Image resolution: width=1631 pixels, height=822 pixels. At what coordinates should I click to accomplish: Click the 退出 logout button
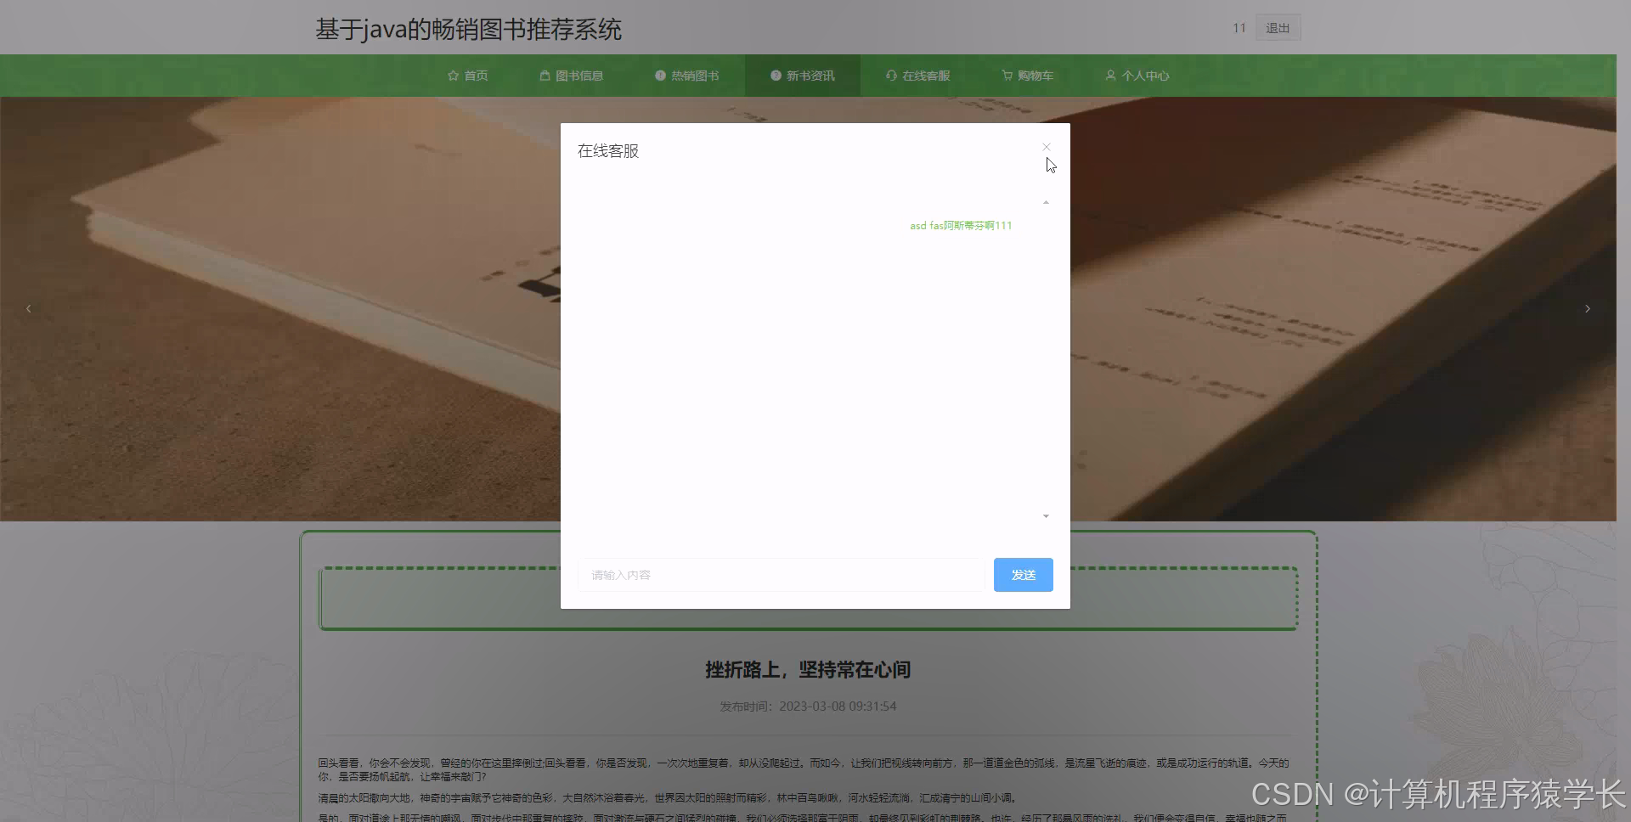tap(1278, 27)
